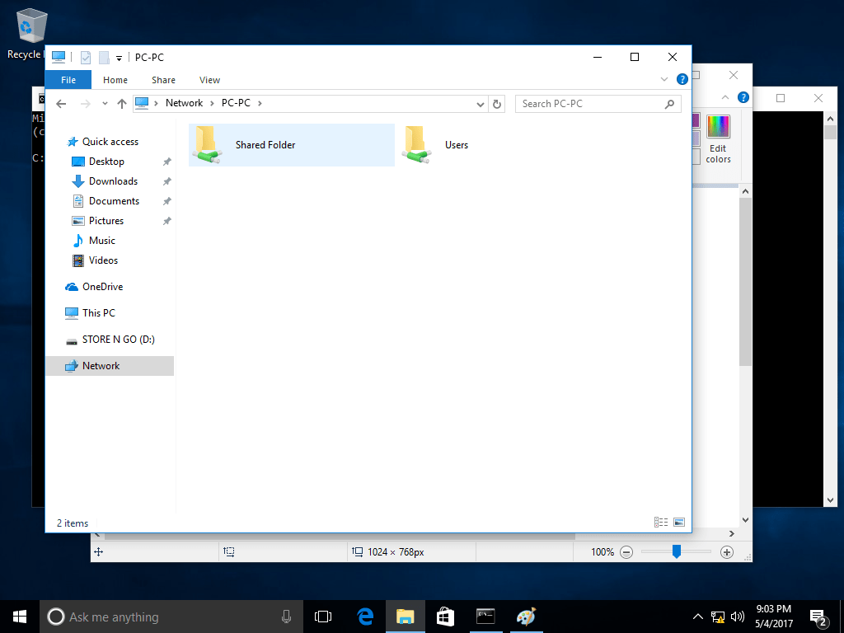Click File Explorer taskbar button
Screen dimensions: 844x633
(x=406, y=617)
